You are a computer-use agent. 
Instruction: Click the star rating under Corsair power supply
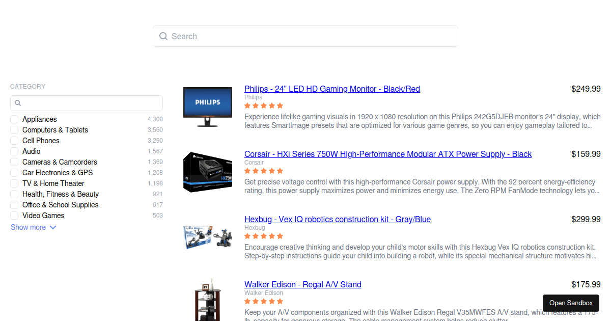(263, 171)
